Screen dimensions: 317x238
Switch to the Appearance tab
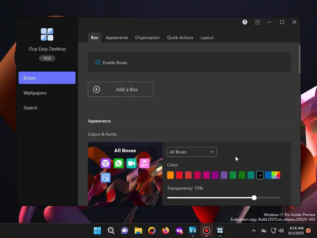117,37
